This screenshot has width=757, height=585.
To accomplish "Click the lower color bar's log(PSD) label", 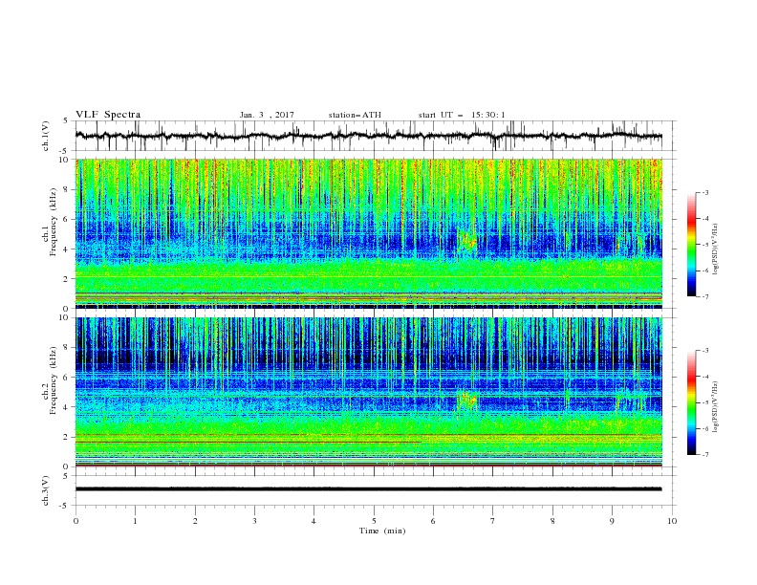I will coord(716,406).
